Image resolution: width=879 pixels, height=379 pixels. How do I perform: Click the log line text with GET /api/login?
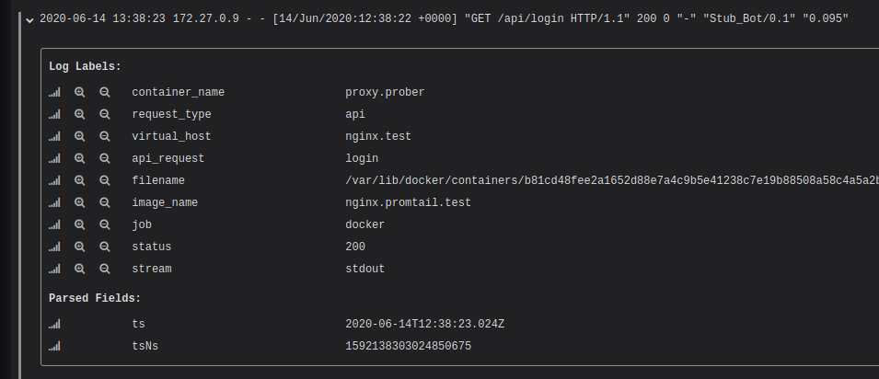click(442, 19)
